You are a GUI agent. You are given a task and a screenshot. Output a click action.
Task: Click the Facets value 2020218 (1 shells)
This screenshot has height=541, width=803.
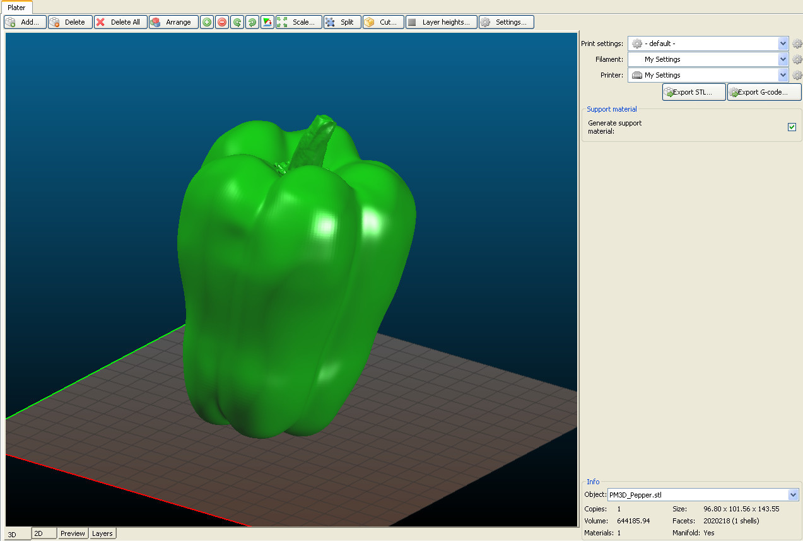point(731,521)
